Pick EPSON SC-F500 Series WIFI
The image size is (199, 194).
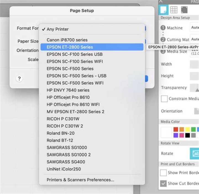[92, 83]
